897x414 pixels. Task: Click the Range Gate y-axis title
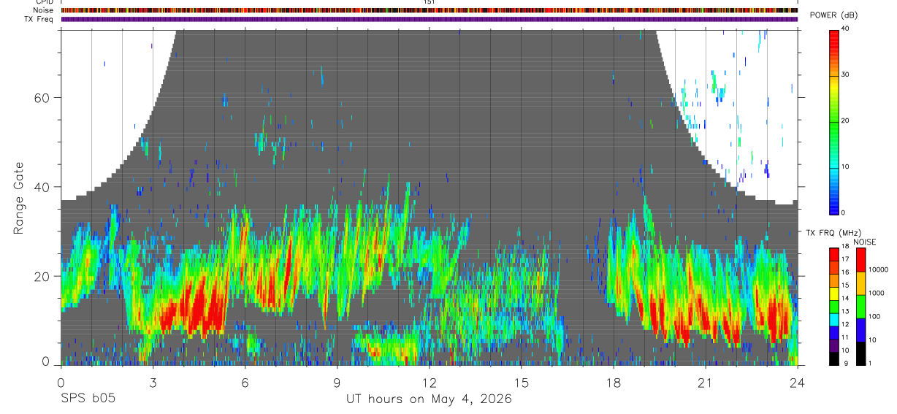[x=20, y=199]
